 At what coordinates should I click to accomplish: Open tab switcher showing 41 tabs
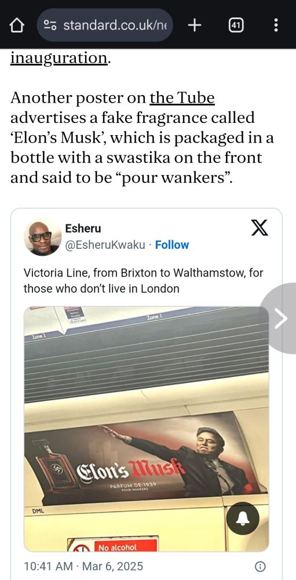(x=236, y=25)
